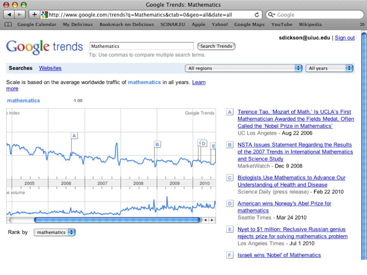367x275 pixels.
Task: Click the Reload page icon
Action: coord(257,15)
